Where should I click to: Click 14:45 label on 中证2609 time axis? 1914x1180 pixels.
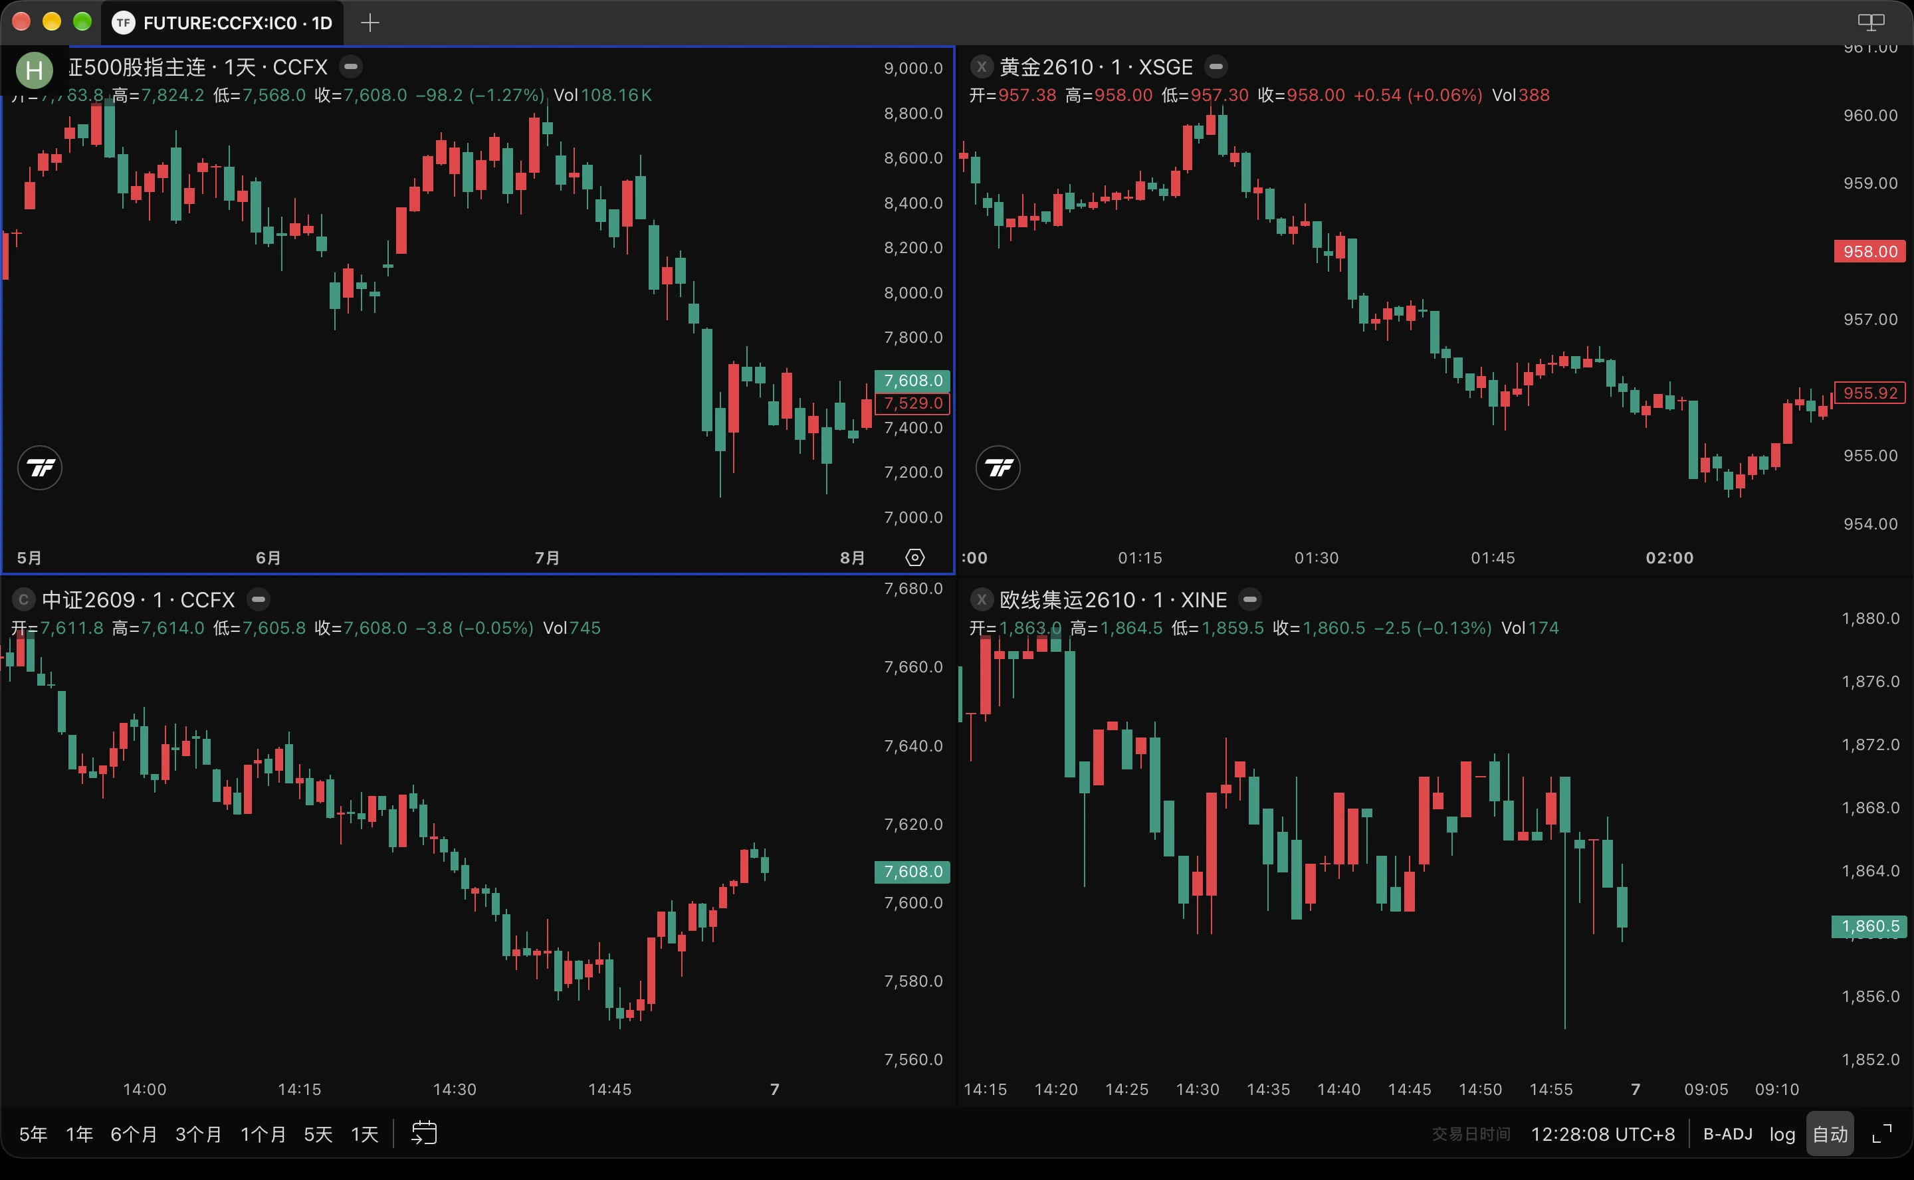[x=609, y=1089]
